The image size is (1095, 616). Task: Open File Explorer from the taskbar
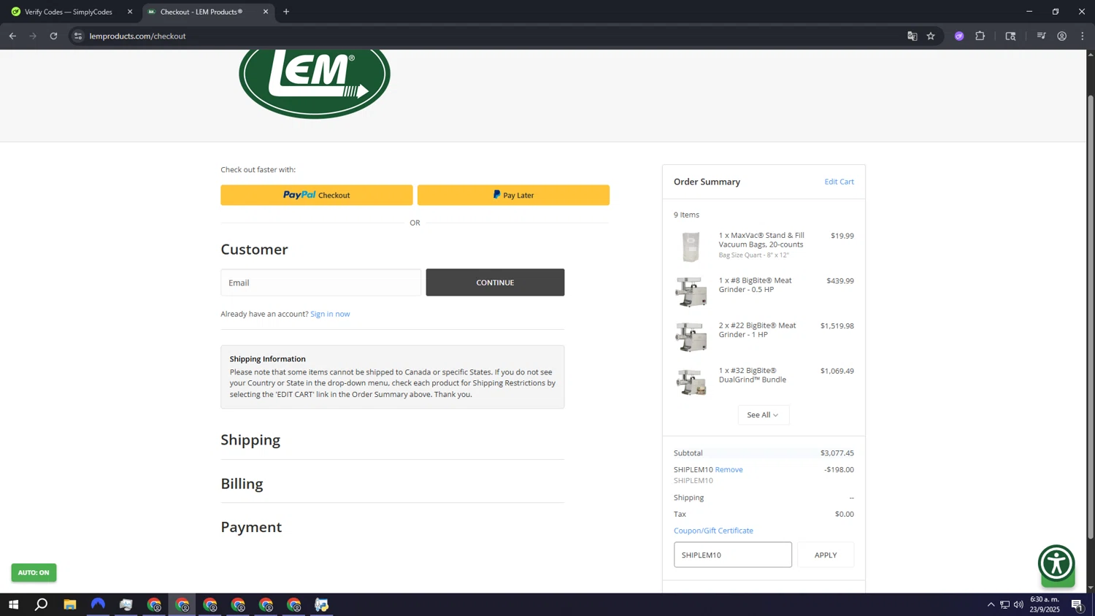point(69,604)
